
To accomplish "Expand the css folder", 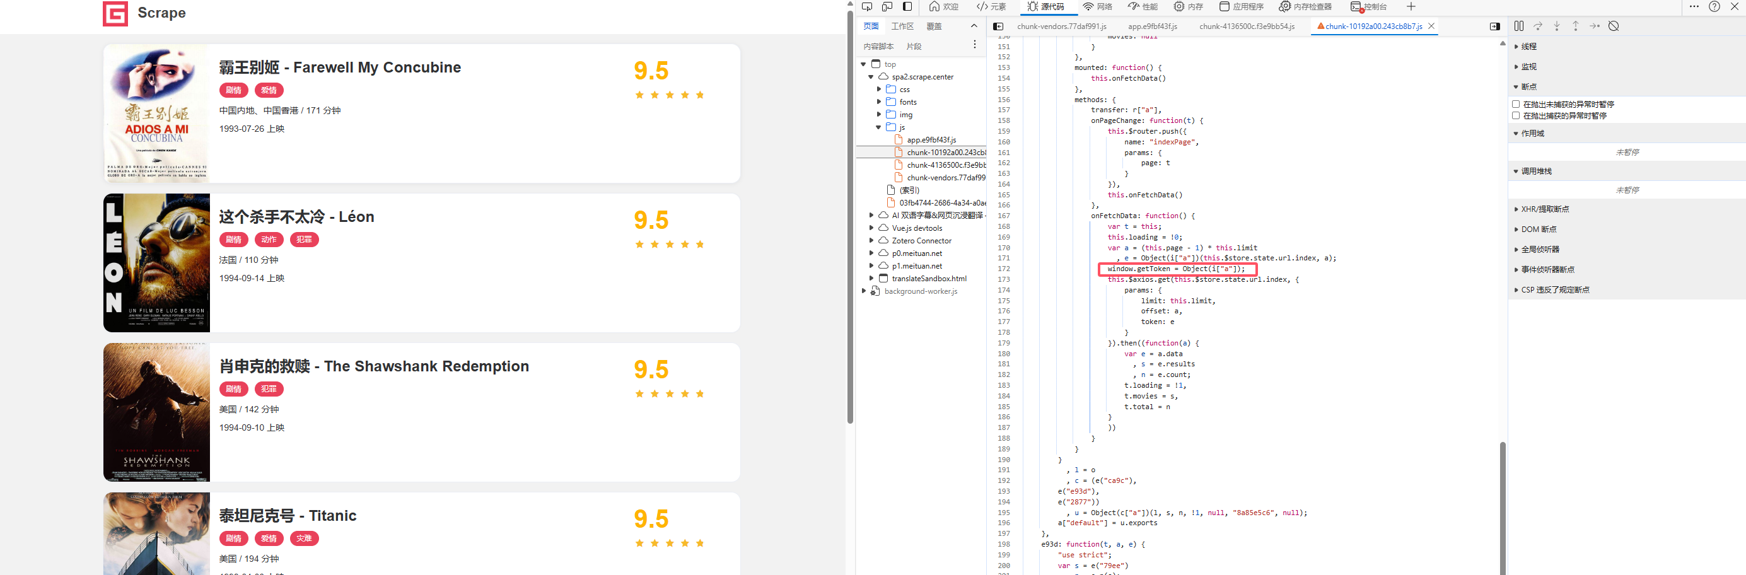I will 878,90.
